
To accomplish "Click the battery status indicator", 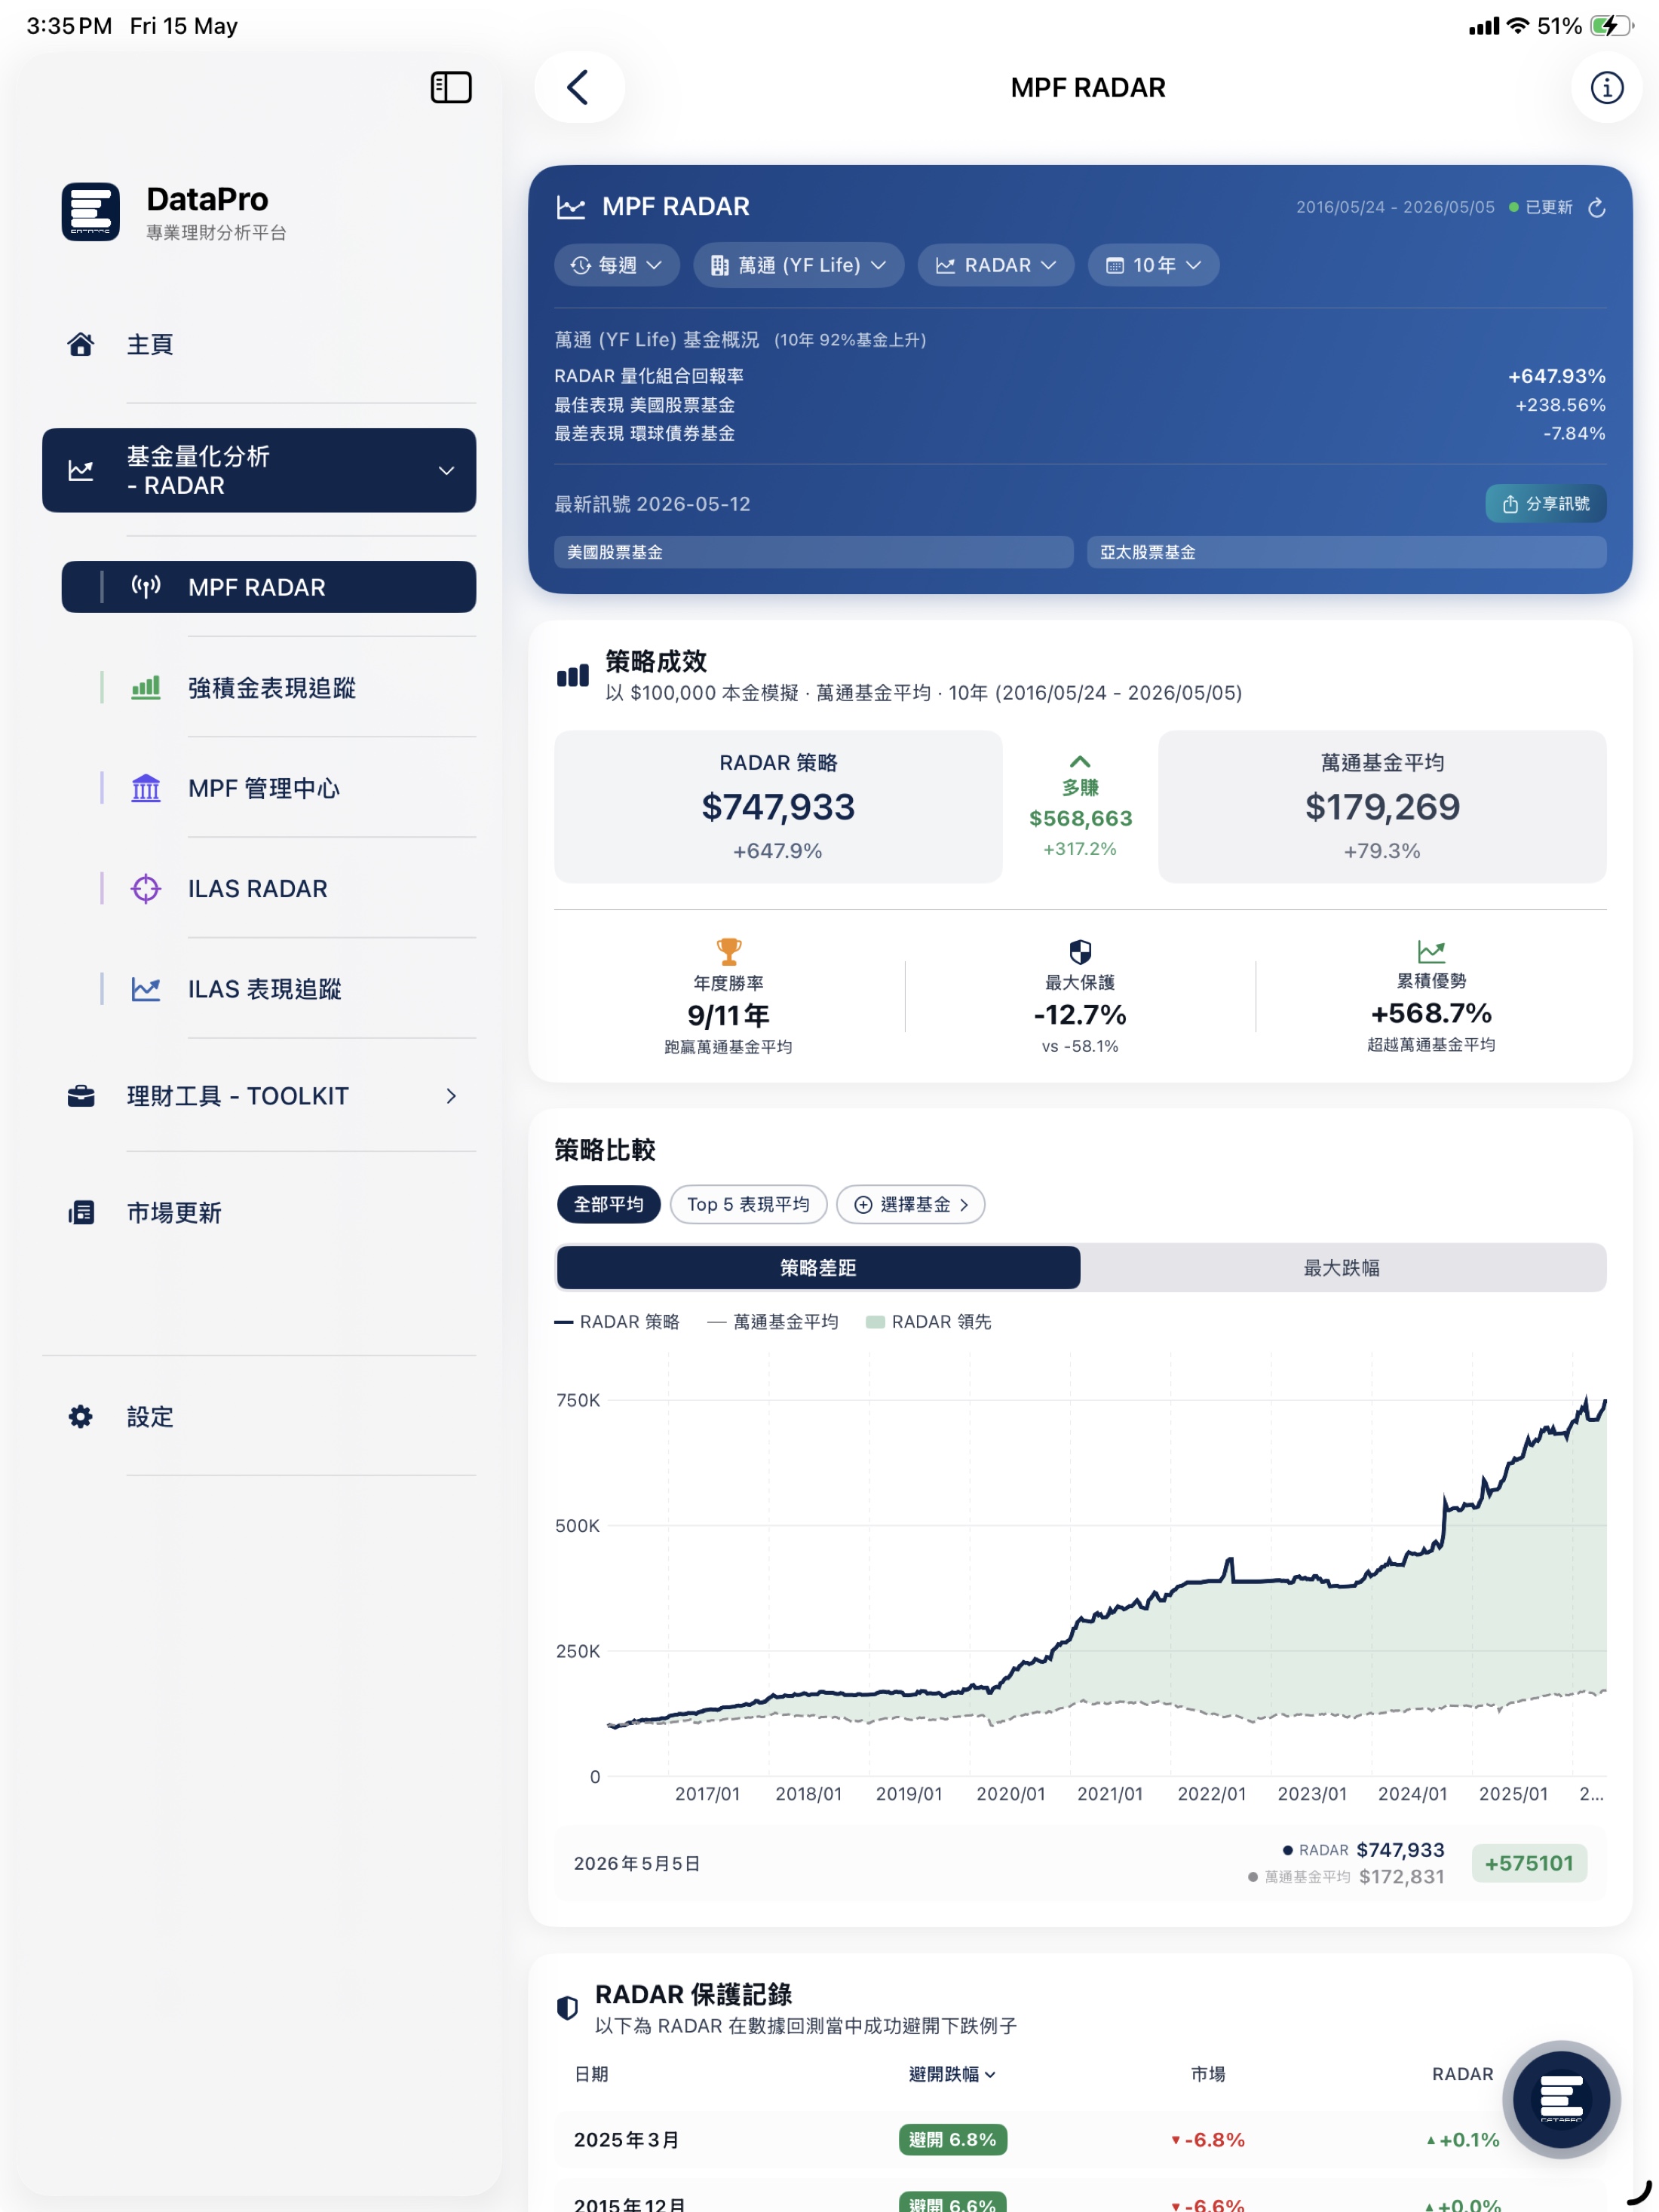I will (x=1611, y=26).
